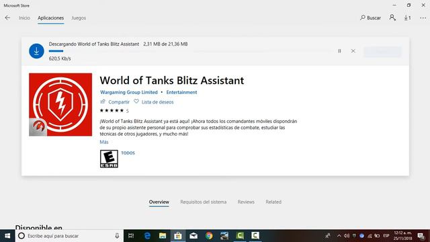
Task: Click the five-star rating
Action: click(x=112, y=110)
